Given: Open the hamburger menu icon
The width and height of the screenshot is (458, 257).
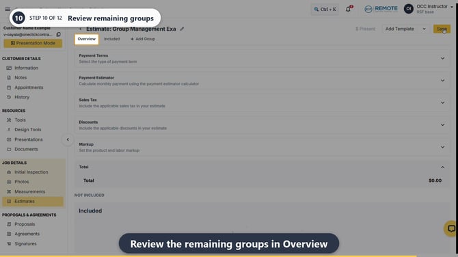Looking at the screenshot, I should [8, 9].
